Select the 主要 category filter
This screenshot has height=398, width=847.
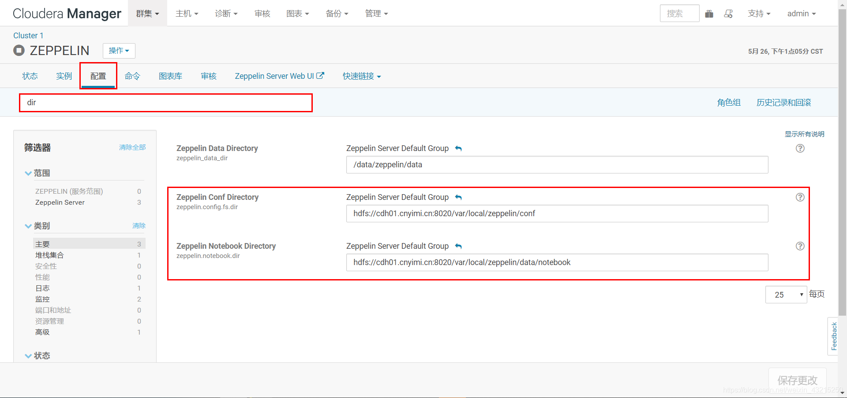(x=89, y=244)
